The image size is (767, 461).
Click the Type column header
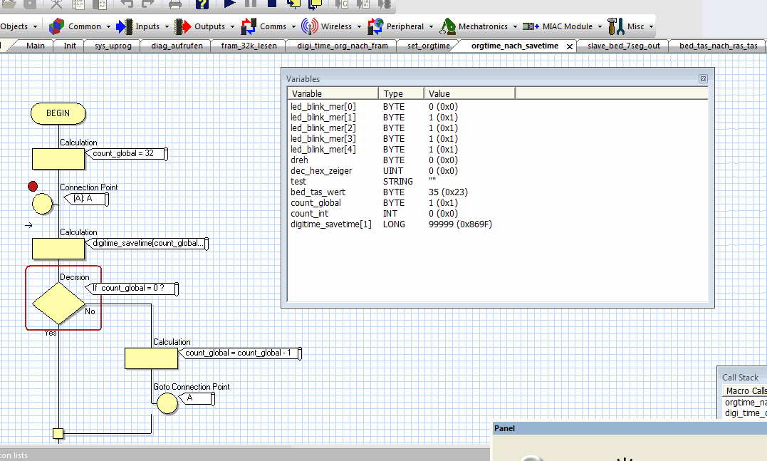point(401,93)
